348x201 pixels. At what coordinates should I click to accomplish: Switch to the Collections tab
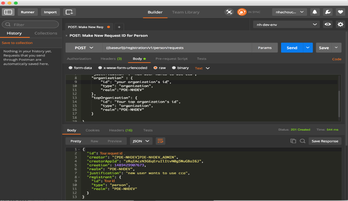coord(46,33)
